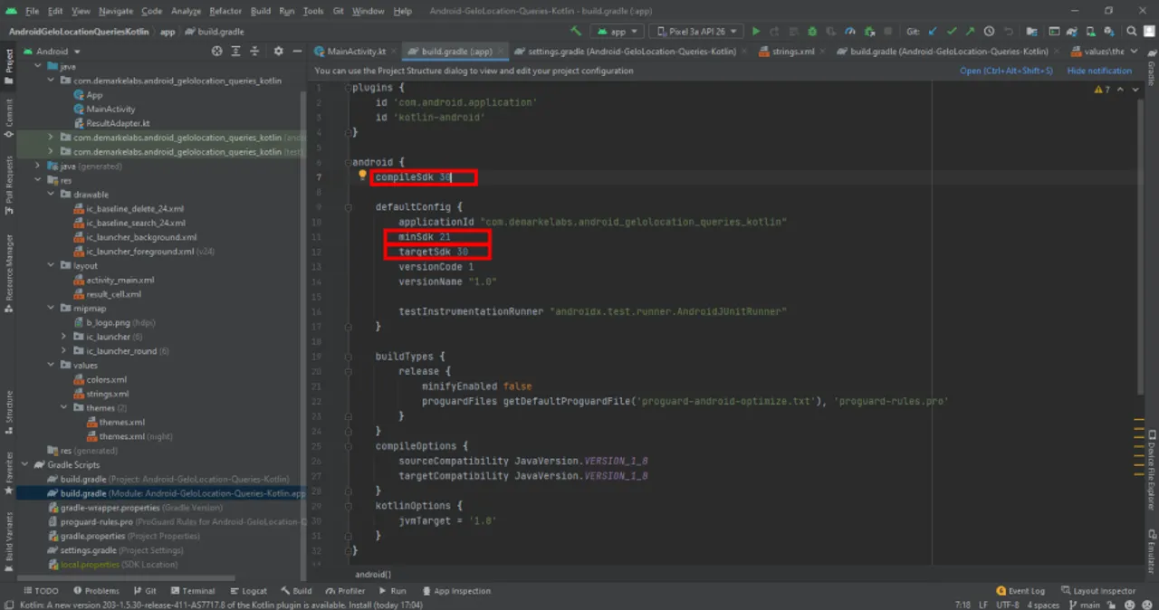
Task: Switch to the MainActivity.kt tab
Action: 355,52
